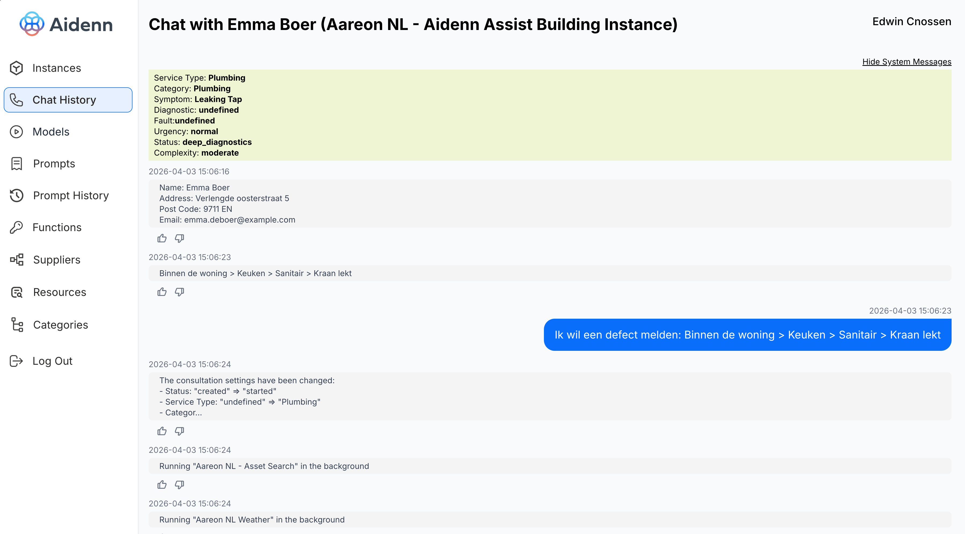Navigate to Prompt History
The width and height of the screenshot is (965, 534).
coord(68,195)
